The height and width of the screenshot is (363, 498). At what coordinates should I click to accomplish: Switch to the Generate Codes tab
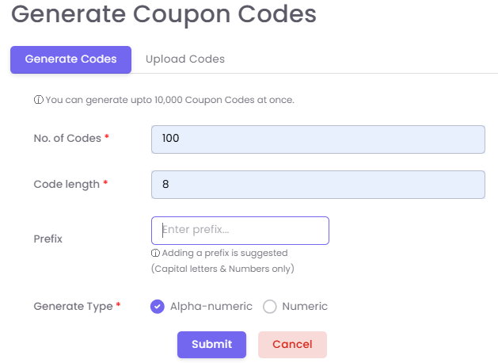[x=70, y=59]
